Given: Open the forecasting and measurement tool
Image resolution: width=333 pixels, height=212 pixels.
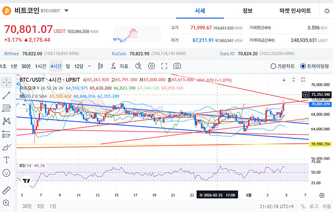Looking at the screenshot, I should point(7,134).
